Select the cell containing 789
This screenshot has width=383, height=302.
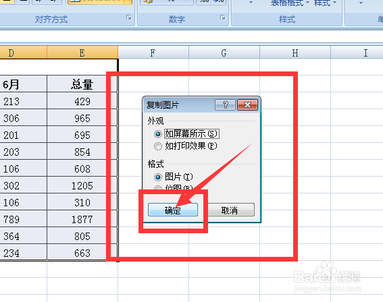pyautogui.click(x=24, y=218)
